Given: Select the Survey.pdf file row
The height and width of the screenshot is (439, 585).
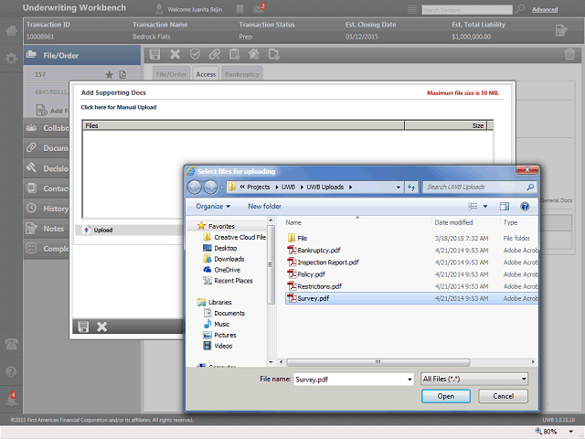Looking at the screenshot, I should [412, 298].
